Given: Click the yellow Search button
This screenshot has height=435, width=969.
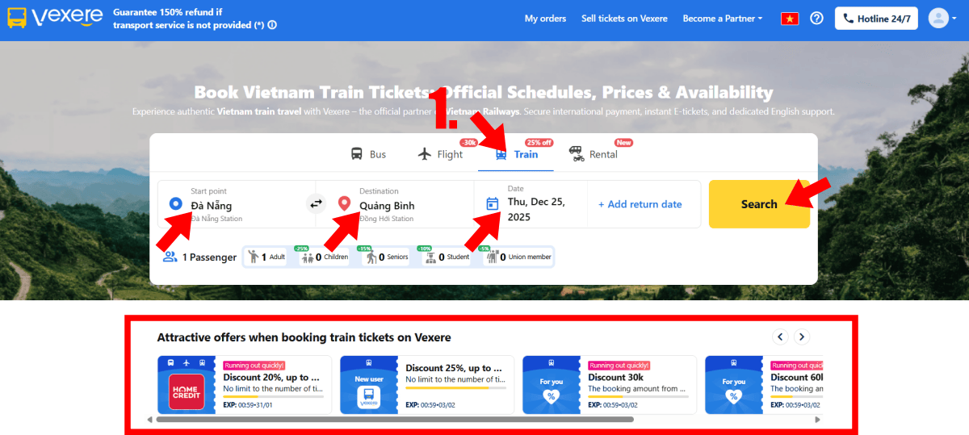Looking at the screenshot, I should tap(759, 204).
